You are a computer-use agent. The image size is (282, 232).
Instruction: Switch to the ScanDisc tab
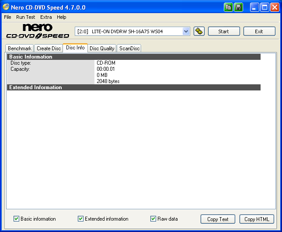129,48
